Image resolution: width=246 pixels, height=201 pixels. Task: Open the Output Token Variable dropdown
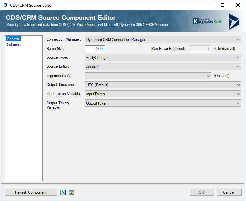pyautogui.click(x=163, y=103)
